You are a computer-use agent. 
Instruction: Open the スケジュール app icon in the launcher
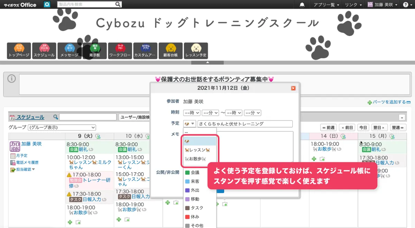(44, 51)
